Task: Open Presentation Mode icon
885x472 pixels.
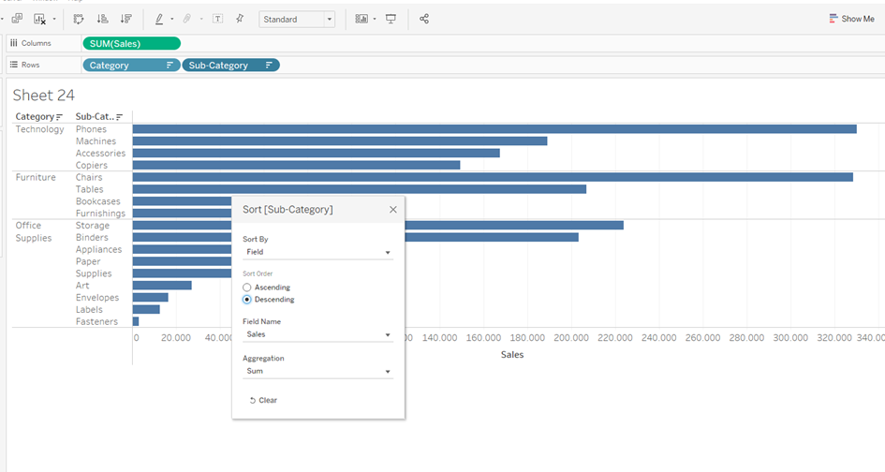Action: (391, 19)
